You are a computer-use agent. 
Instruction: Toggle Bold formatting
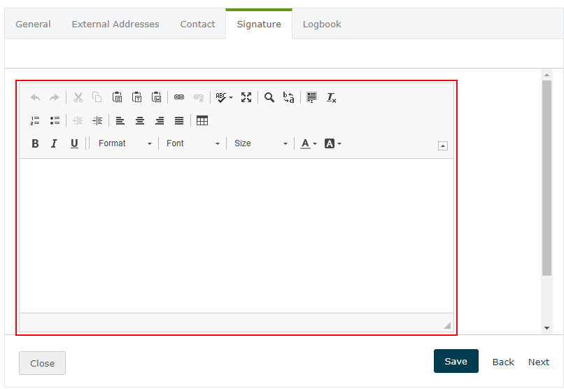pyautogui.click(x=35, y=143)
